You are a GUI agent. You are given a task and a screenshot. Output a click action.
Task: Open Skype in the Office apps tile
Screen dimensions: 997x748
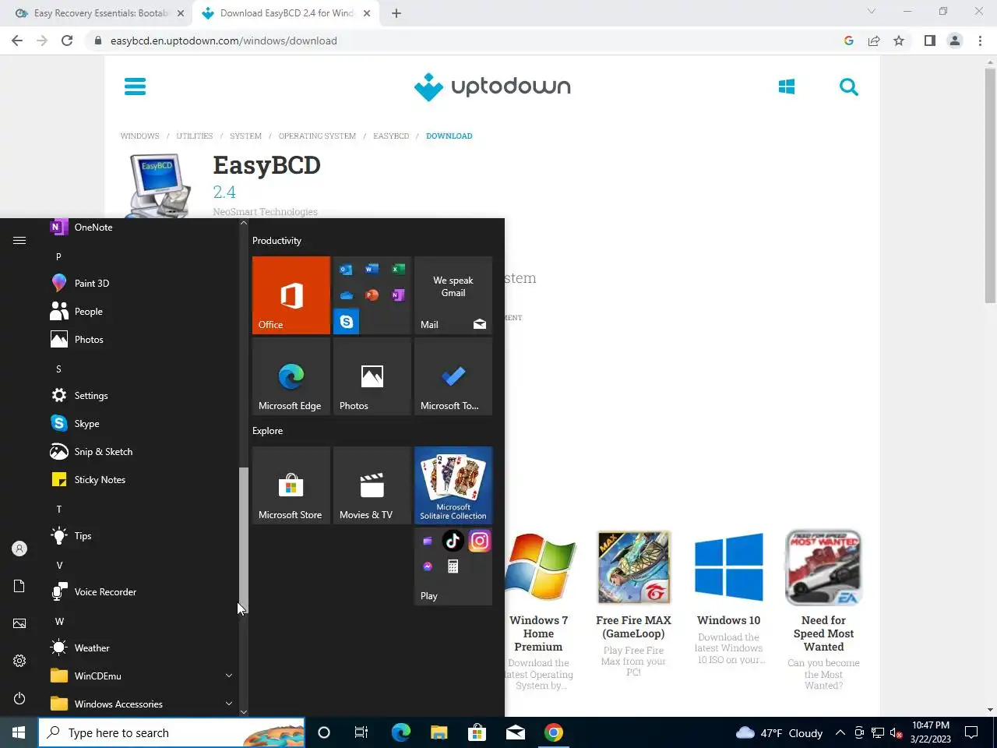[x=347, y=322]
